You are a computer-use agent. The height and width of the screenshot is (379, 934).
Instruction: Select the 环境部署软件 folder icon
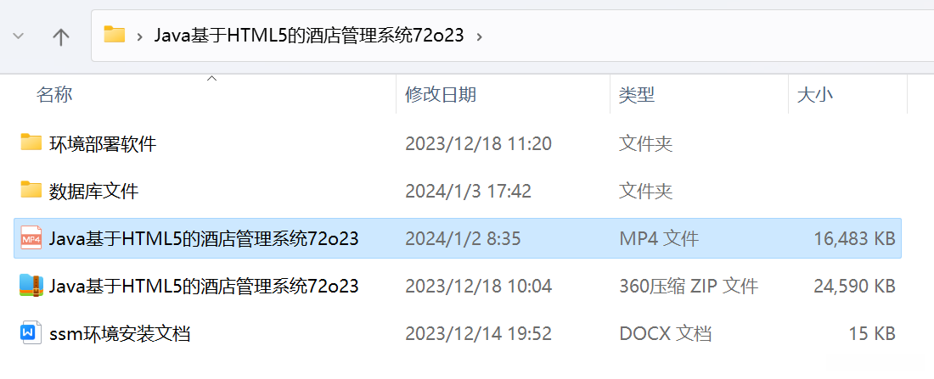point(31,142)
